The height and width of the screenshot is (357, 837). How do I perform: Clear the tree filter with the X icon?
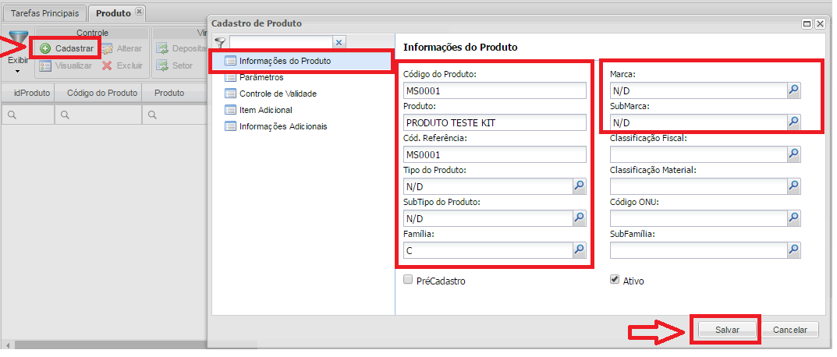click(x=339, y=42)
